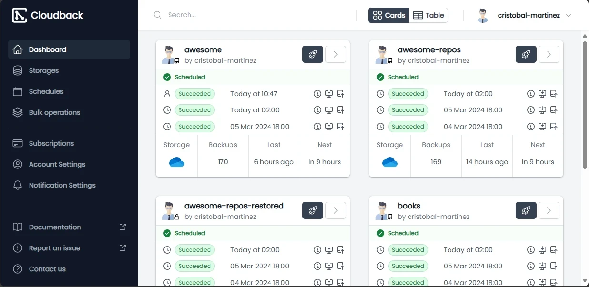
Task: Click backups count 169
Action: [x=436, y=162]
